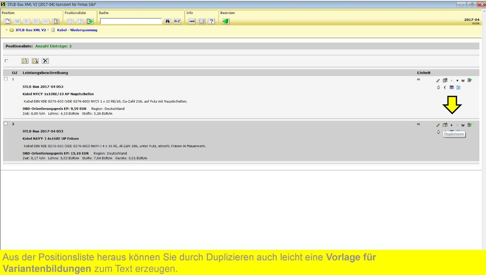486x275 pixels.
Task: Click the W icon for position 1
Action: coord(463,81)
